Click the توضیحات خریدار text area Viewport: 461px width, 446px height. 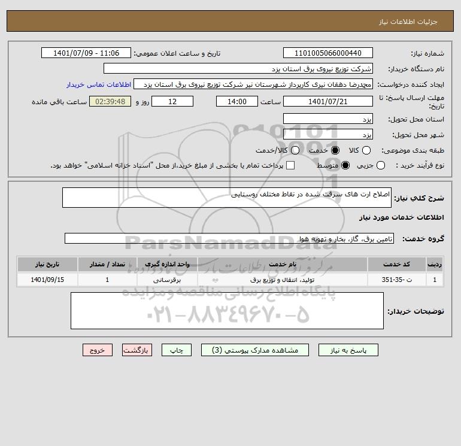pyautogui.click(x=227, y=311)
